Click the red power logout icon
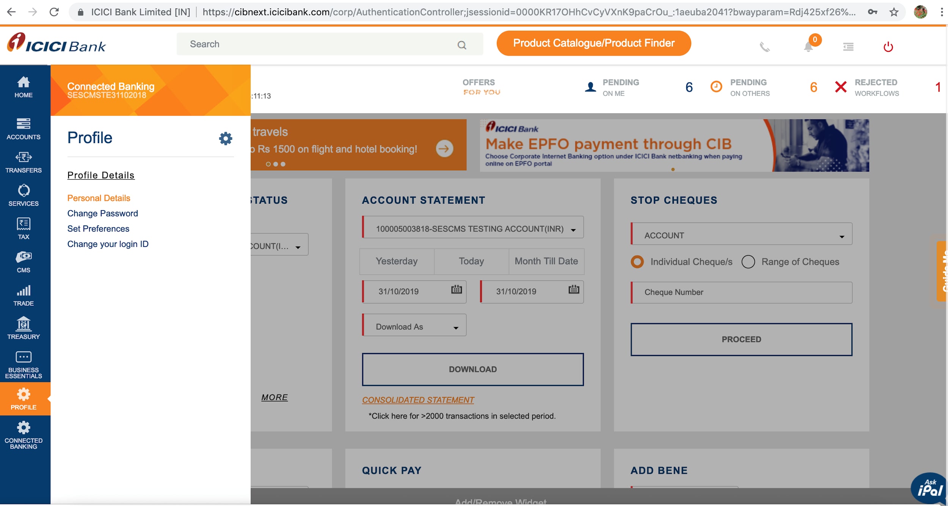 tap(888, 47)
